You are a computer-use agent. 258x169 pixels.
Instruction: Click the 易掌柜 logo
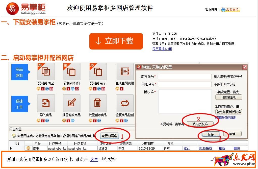coord(26,8)
